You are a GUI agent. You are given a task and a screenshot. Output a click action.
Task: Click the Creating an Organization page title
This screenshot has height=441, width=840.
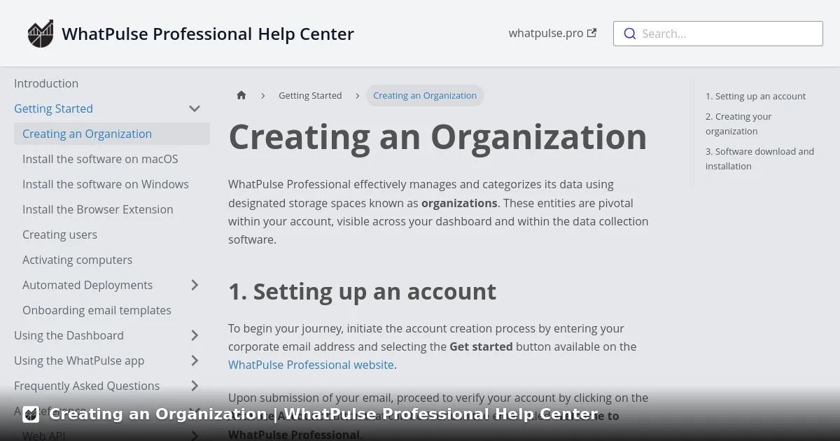tap(437, 136)
